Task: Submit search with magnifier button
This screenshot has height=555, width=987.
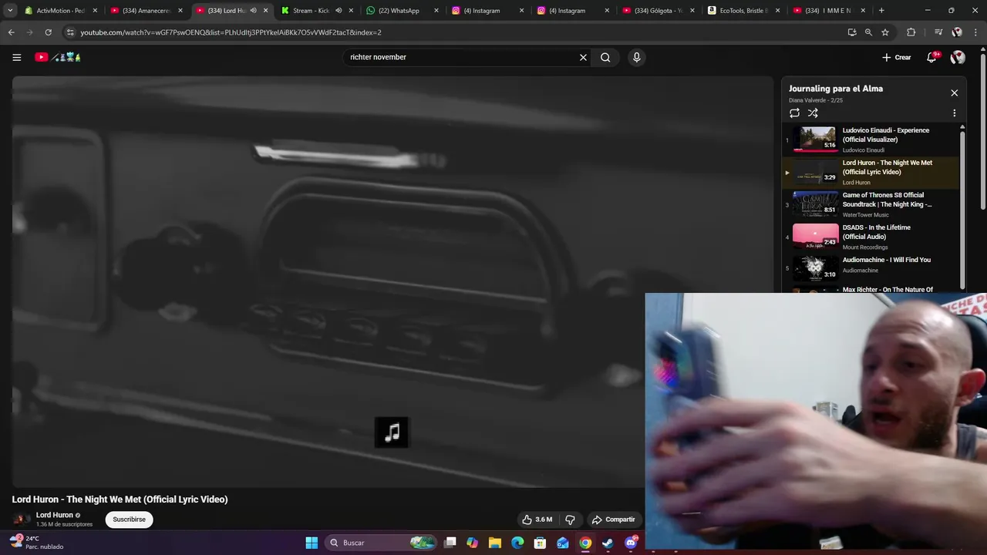Action: [x=605, y=57]
